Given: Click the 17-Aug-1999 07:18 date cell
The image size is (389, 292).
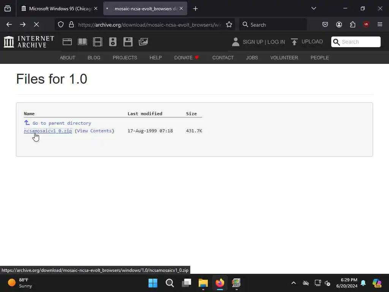Looking at the screenshot, I should tap(150, 131).
